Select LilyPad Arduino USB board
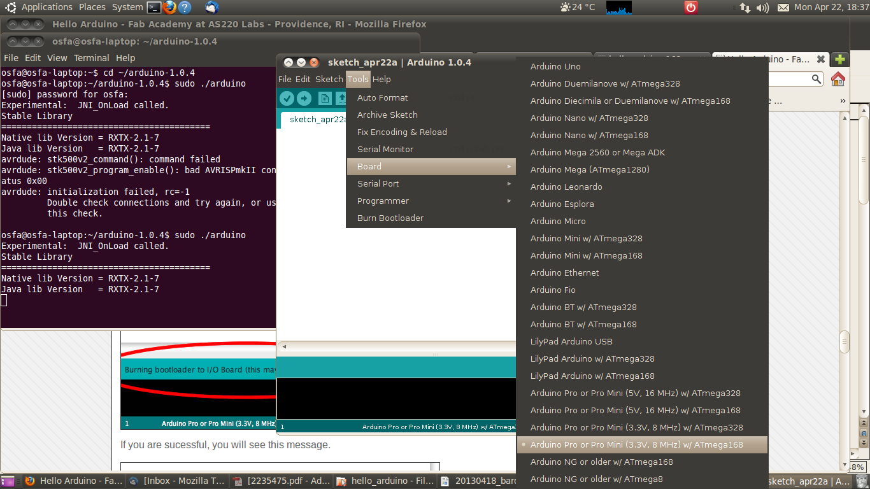This screenshot has height=489, width=870. [642, 341]
